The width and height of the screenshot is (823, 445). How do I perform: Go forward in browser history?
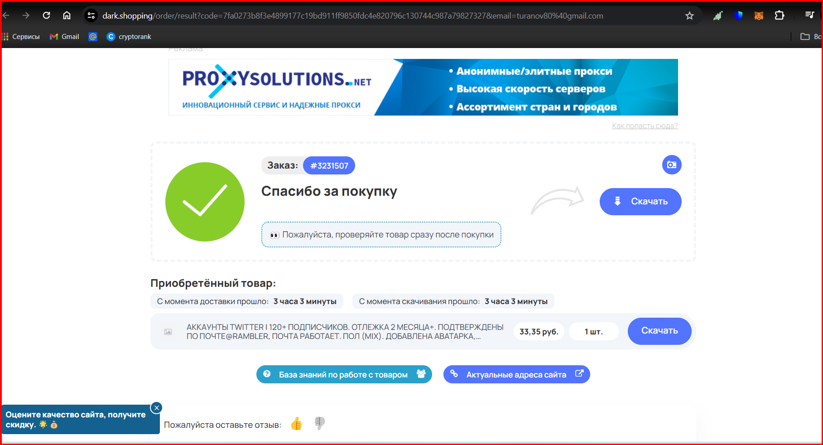[x=26, y=15]
